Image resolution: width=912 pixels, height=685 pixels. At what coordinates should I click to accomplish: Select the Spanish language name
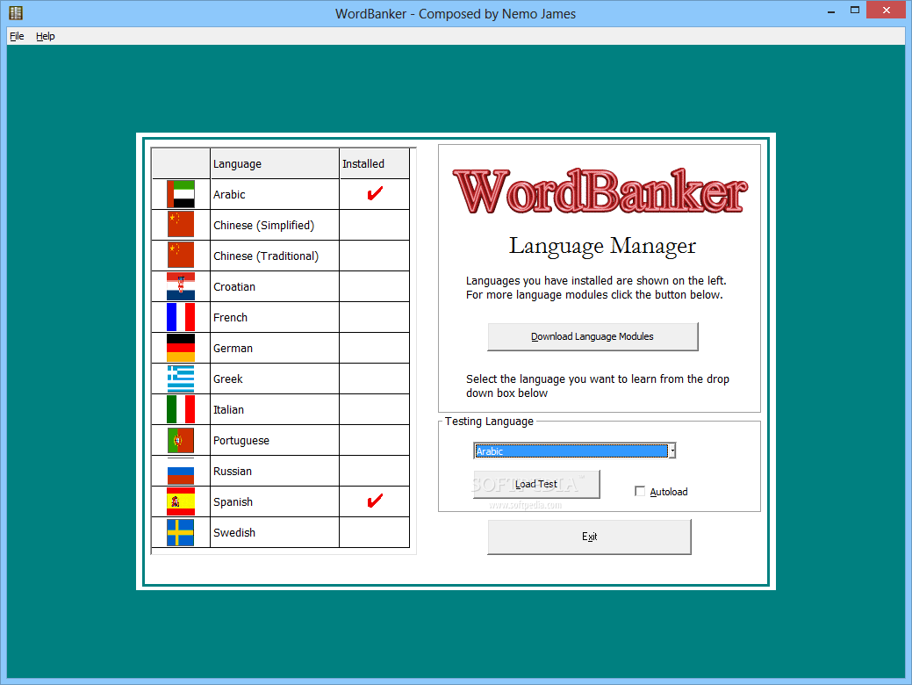coord(233,502)
